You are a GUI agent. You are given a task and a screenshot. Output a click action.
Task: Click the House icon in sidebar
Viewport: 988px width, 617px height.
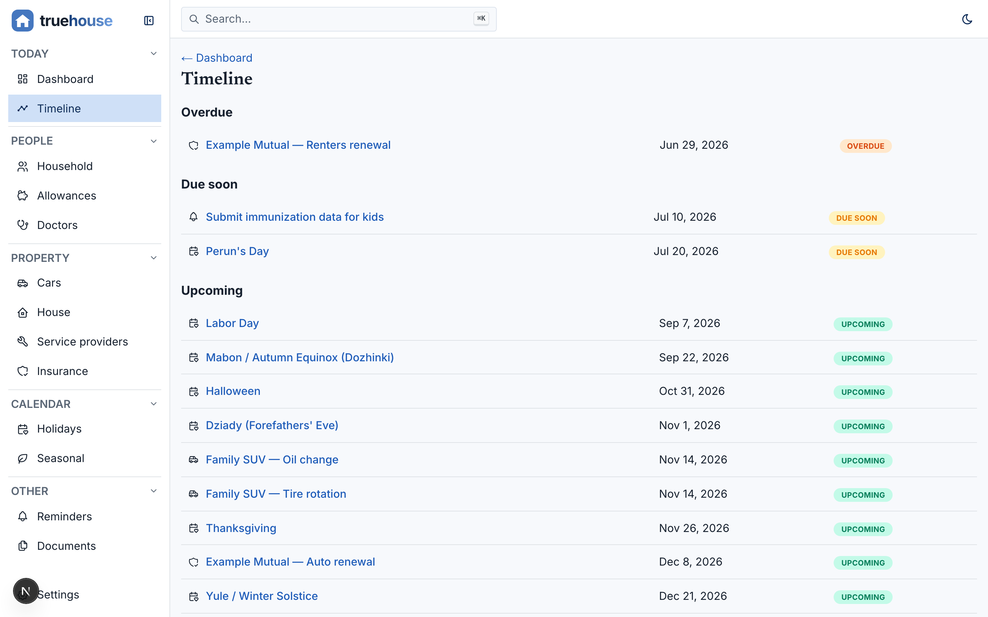pos(22,312)
